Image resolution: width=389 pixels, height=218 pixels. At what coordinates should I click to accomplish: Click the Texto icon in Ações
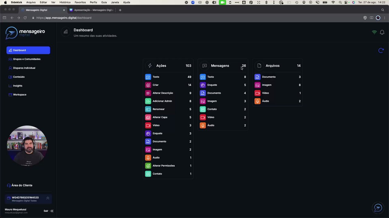(148, 77)
